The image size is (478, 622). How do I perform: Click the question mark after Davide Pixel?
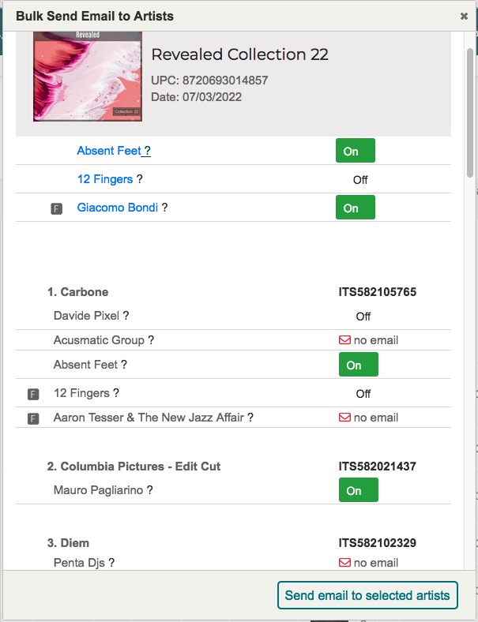pos(126,316)
